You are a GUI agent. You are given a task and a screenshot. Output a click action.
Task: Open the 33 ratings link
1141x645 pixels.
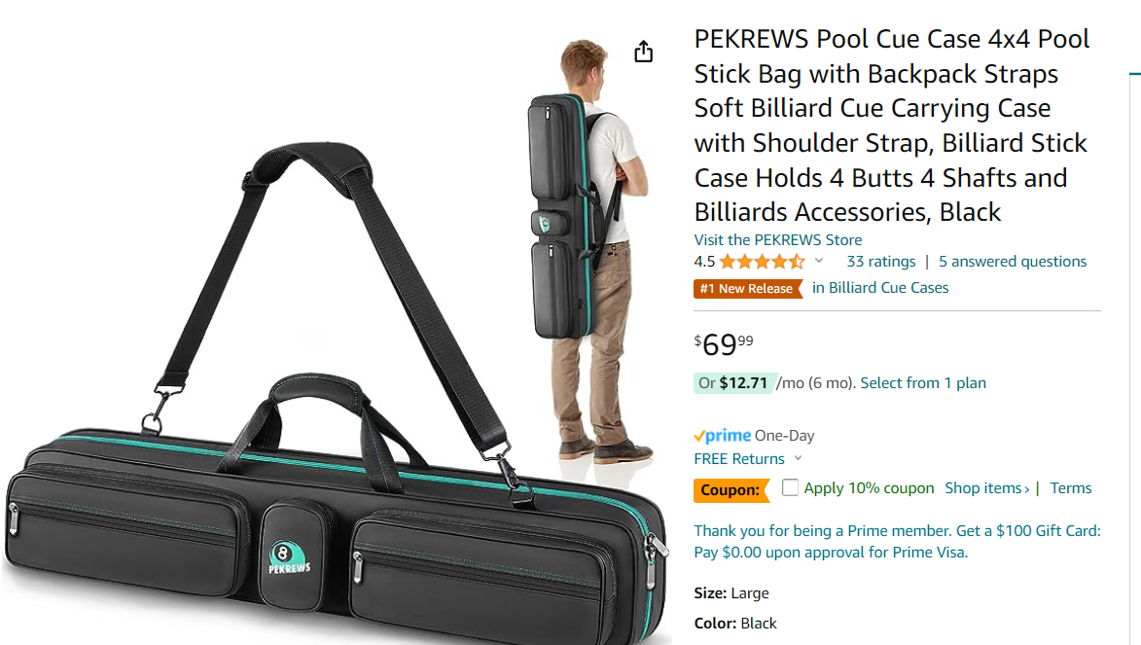(881, 262)
